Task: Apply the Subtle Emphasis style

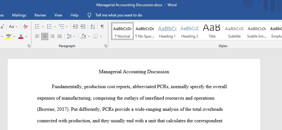Action: tap(257, 31)
